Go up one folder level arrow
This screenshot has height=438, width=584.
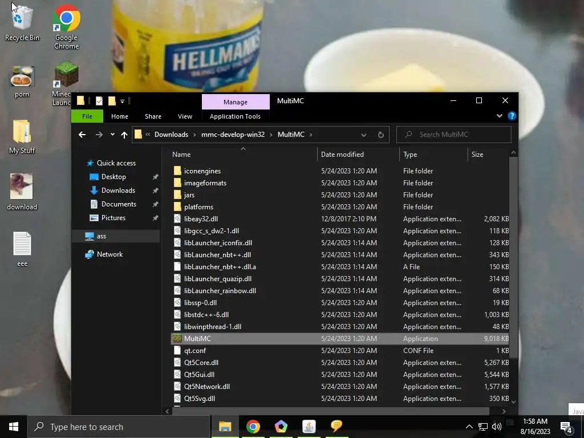tap(124, 135)
